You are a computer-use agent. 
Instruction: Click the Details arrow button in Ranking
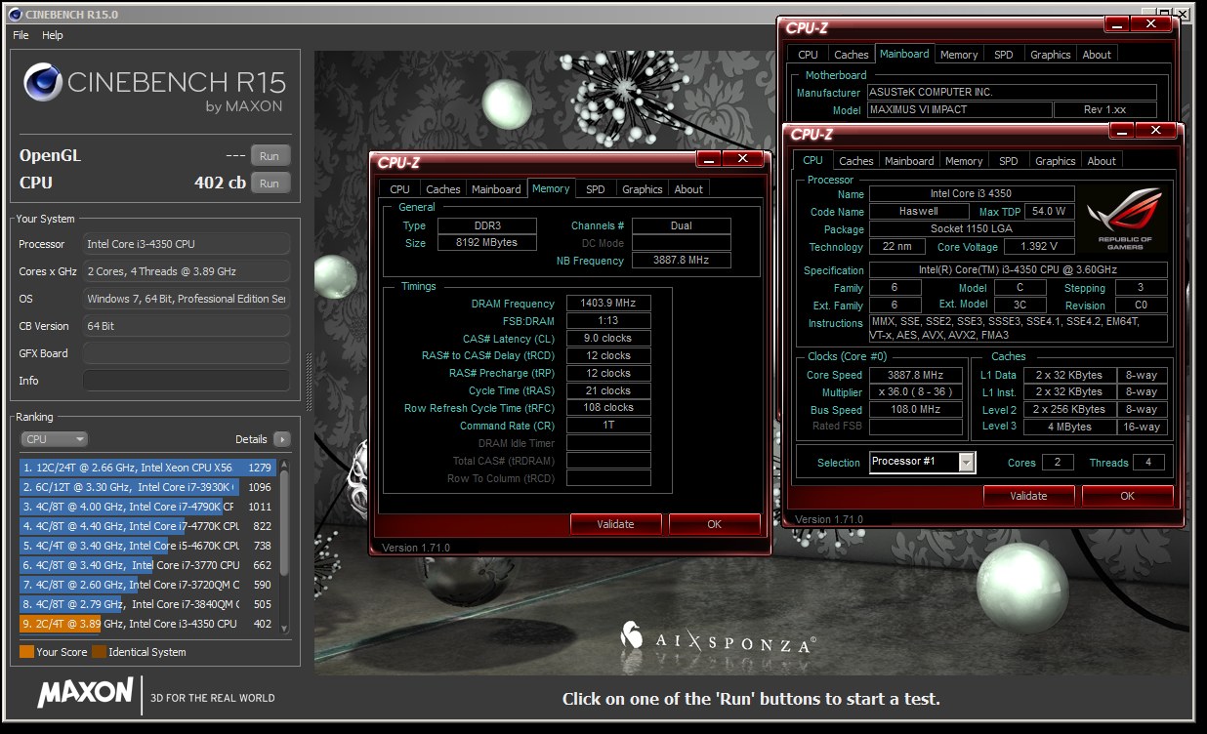pos(282,439)
